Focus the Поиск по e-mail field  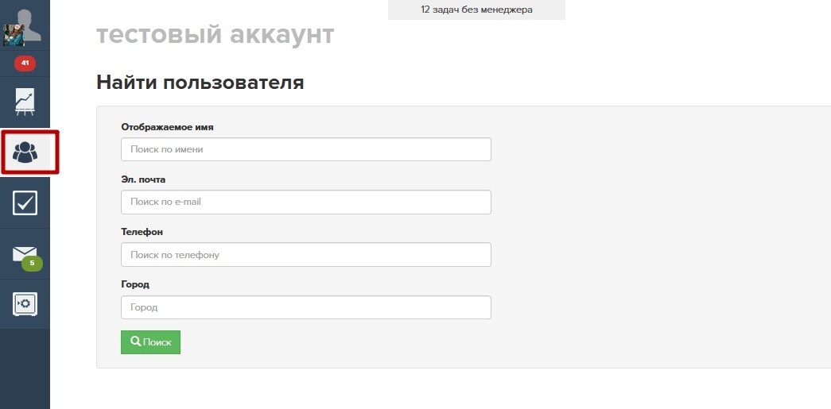click(306, 203)
